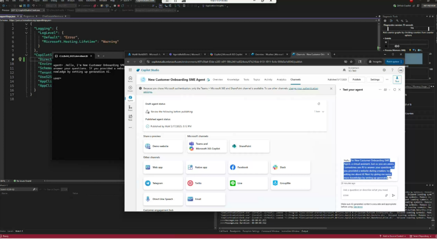Select the Line channel
Viewport: 437px width, 239px height.
pos(248,183)
